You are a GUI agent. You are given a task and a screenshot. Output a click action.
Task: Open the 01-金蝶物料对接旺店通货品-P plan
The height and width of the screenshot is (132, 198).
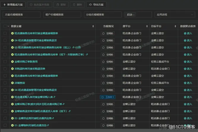point(32,125)
